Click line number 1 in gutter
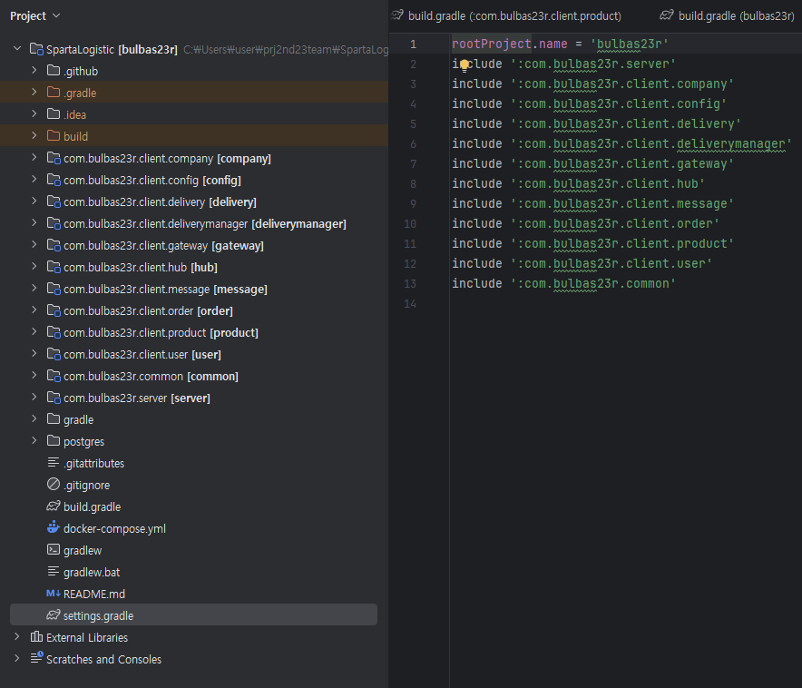Viewport: 802px width, 688px height. 414,44
